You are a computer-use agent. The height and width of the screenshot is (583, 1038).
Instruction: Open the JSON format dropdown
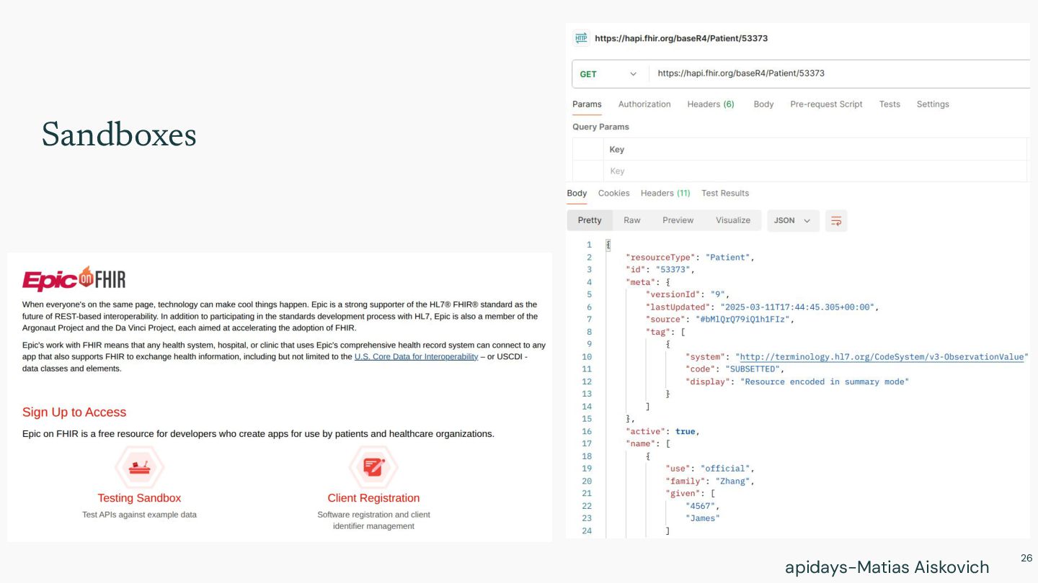793,220
